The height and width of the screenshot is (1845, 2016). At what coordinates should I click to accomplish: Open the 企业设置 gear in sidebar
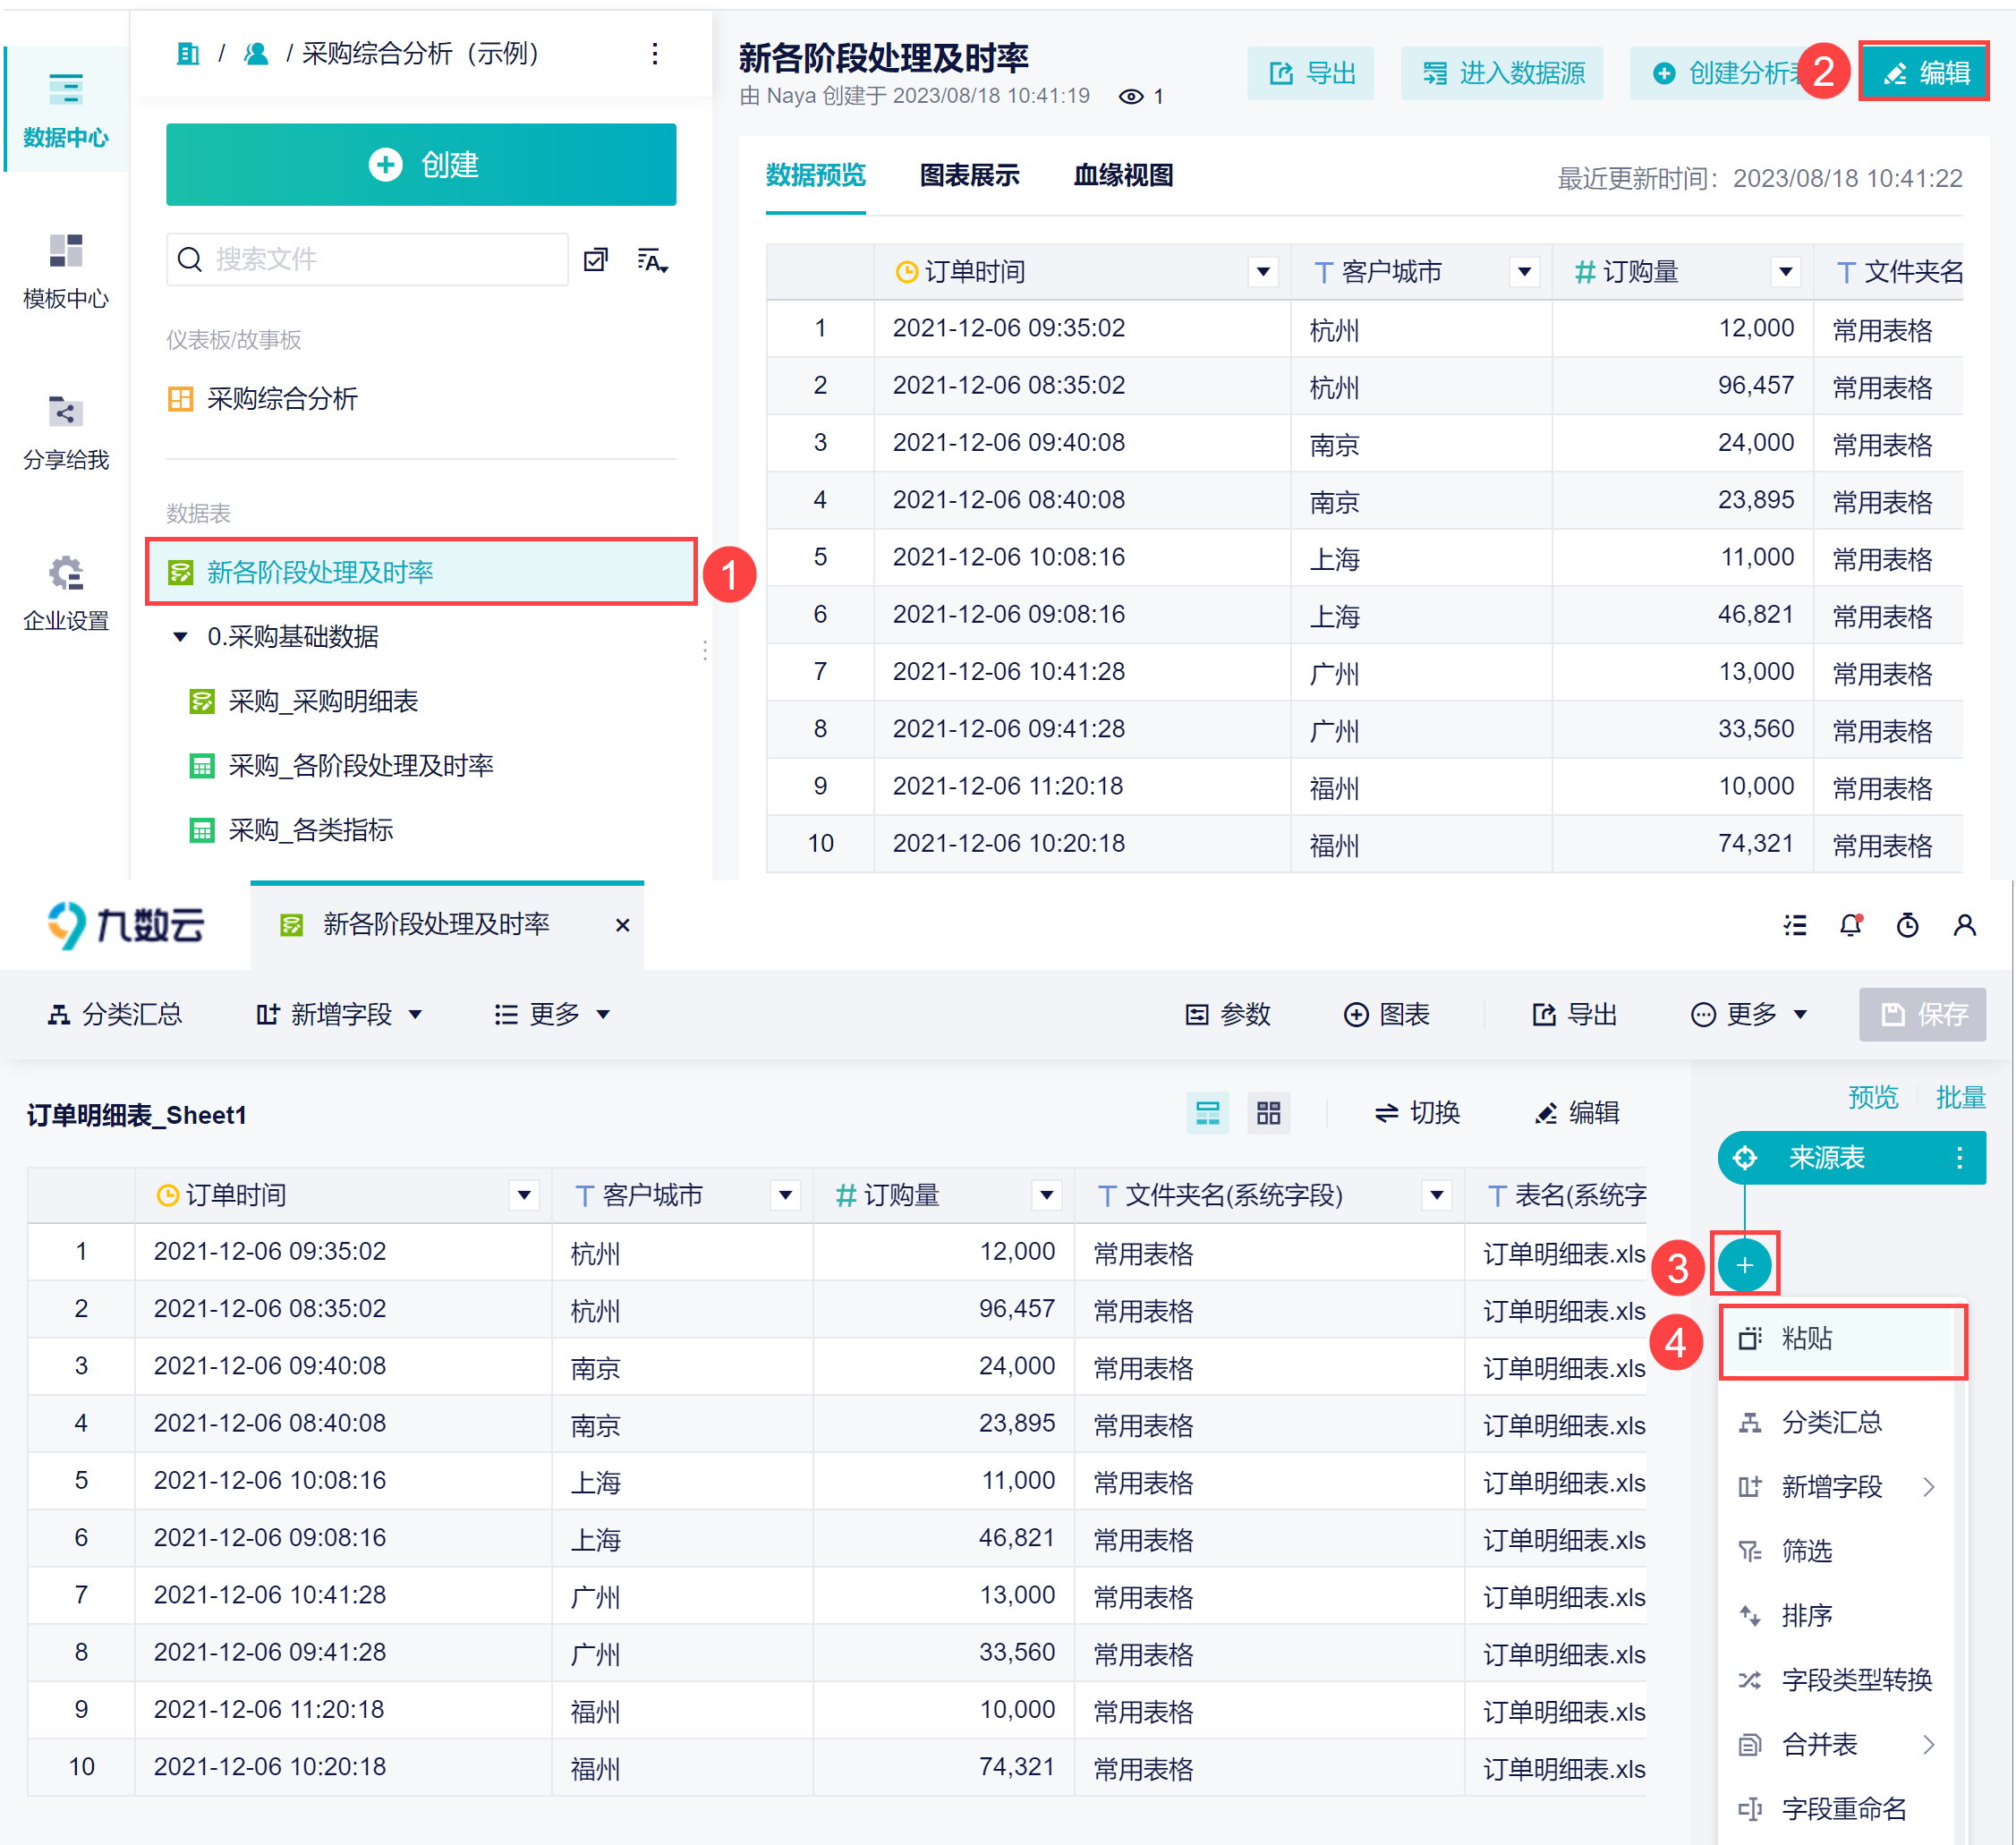coord(65,574)
